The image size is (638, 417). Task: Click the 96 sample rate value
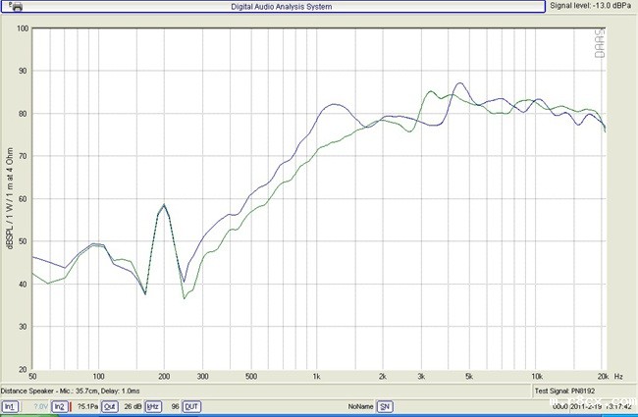pyautogui.click(x=174, y=406)
